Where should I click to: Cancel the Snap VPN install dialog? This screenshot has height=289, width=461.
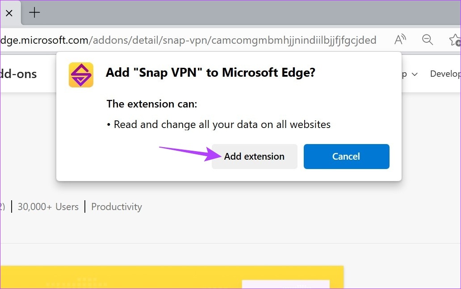pos(346,157)
